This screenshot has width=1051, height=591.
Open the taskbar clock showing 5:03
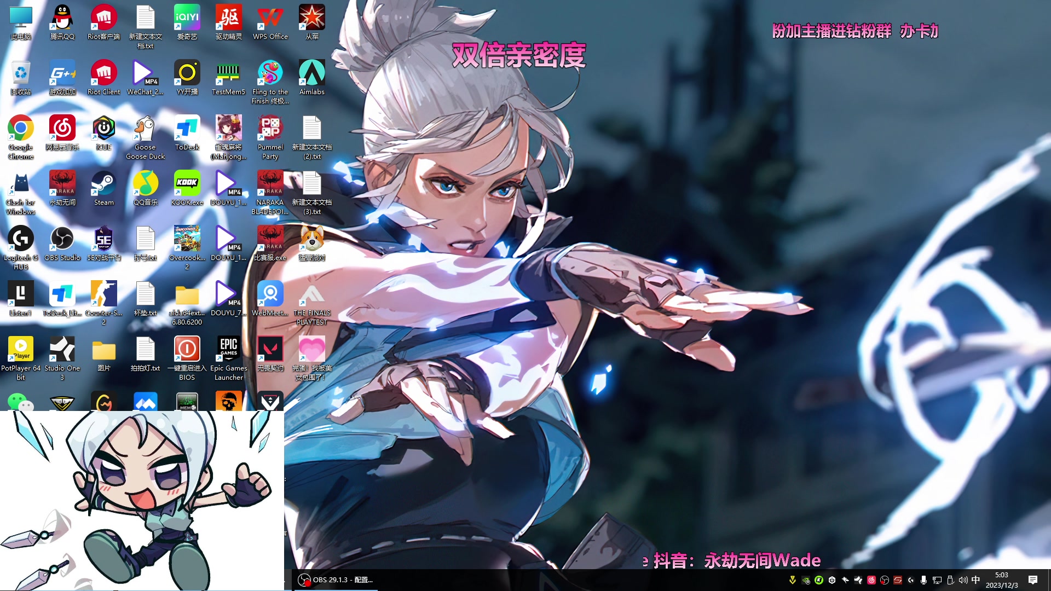coord(1002,580)
